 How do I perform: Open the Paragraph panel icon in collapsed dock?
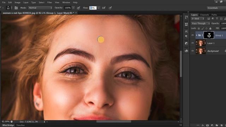click(186, 36)
